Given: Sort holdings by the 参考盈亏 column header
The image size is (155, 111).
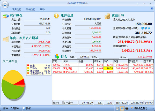Looking at the screenshot, I should 136,61.
